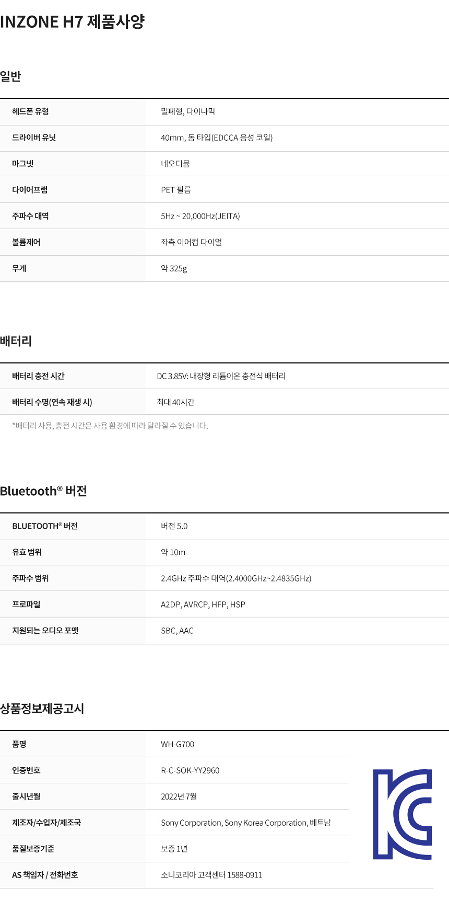Click the A2DP, AVRCP, HFP, HSP profiles value
449x900 pixels.
tap(203, 605)
